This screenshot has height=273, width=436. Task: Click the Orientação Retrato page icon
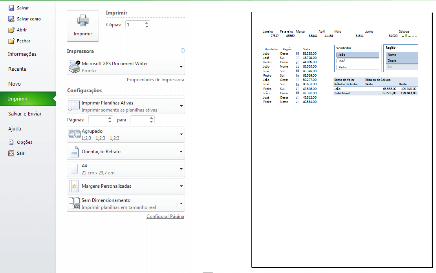point(74,152)
